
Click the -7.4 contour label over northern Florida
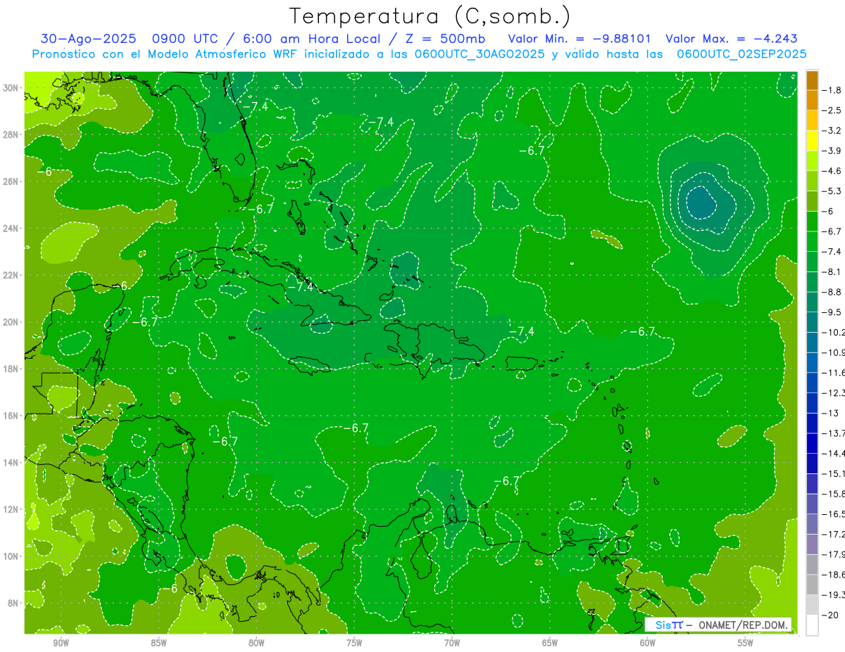pos(254,106)
